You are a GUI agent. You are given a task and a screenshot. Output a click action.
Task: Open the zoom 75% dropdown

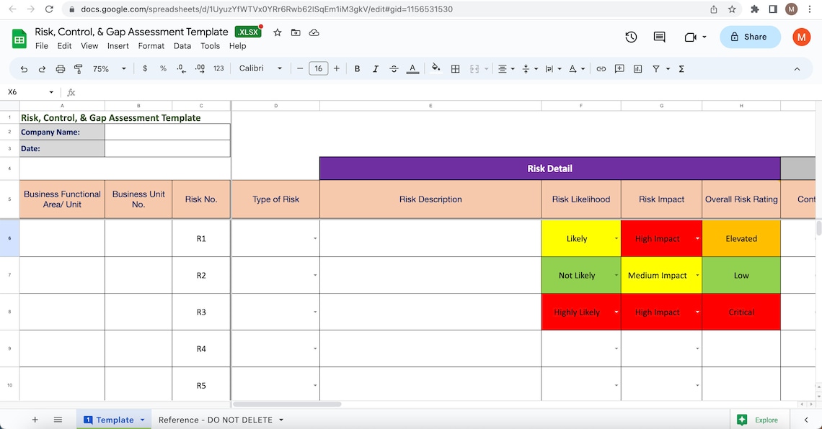[109, 68]
